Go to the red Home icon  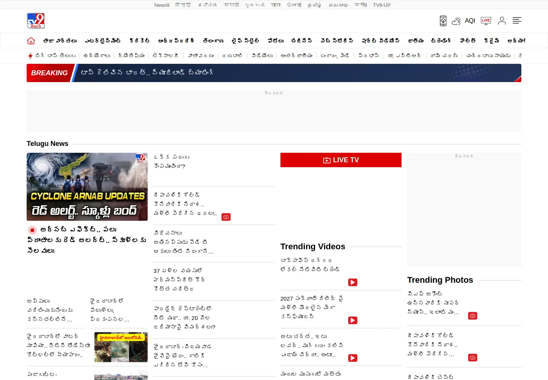coord(31,41)
